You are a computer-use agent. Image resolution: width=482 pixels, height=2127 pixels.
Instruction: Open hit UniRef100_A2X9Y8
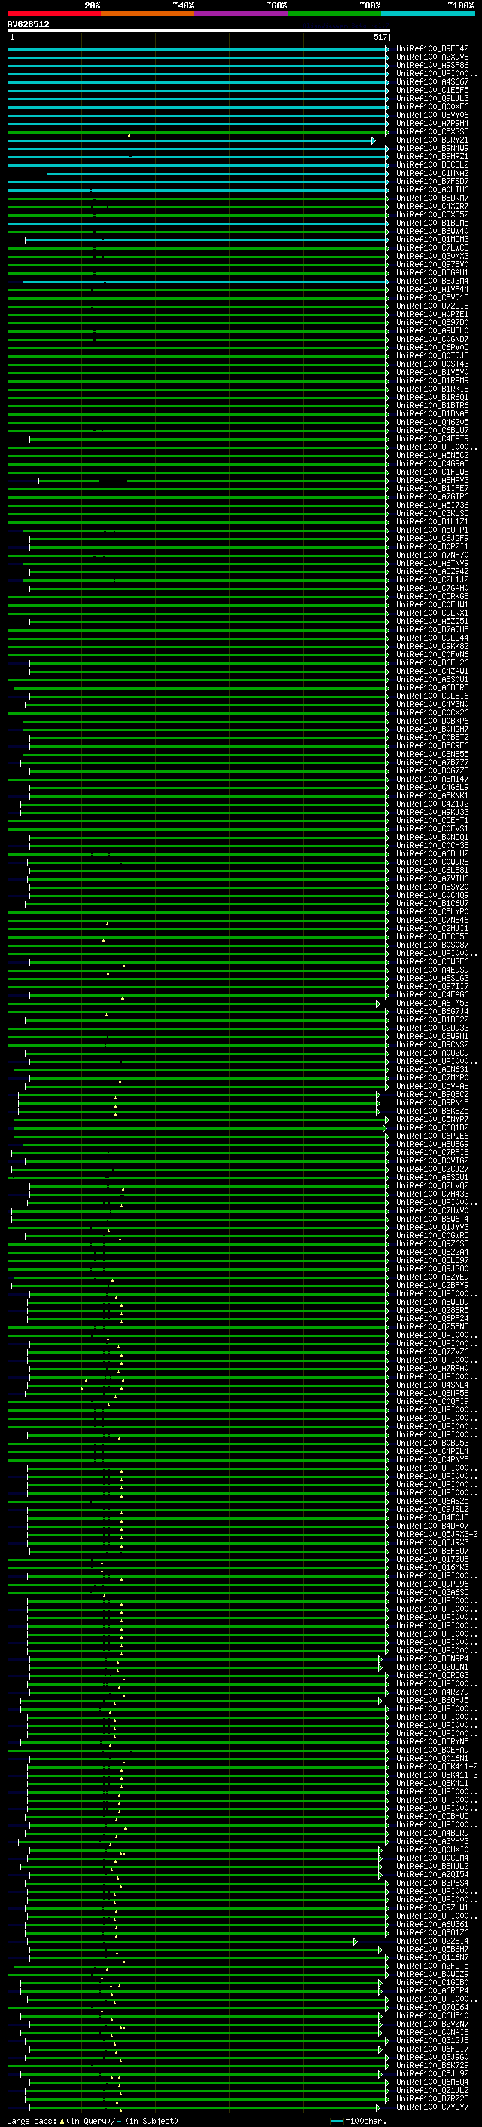[432, 57]
